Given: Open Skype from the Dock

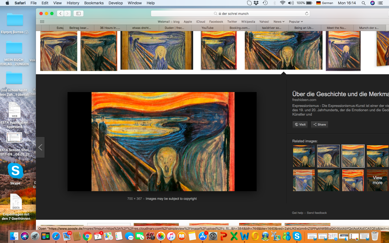Looking at the screenshot, I should [x=297, y=236].
